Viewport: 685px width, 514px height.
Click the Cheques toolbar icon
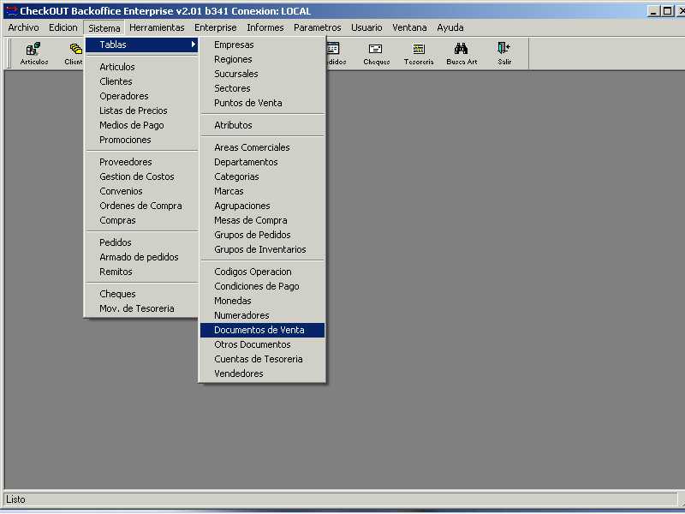coord(376,53)
